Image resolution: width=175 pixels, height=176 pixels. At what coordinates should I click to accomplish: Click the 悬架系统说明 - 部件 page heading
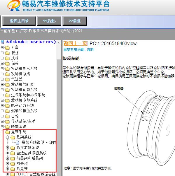79,49
